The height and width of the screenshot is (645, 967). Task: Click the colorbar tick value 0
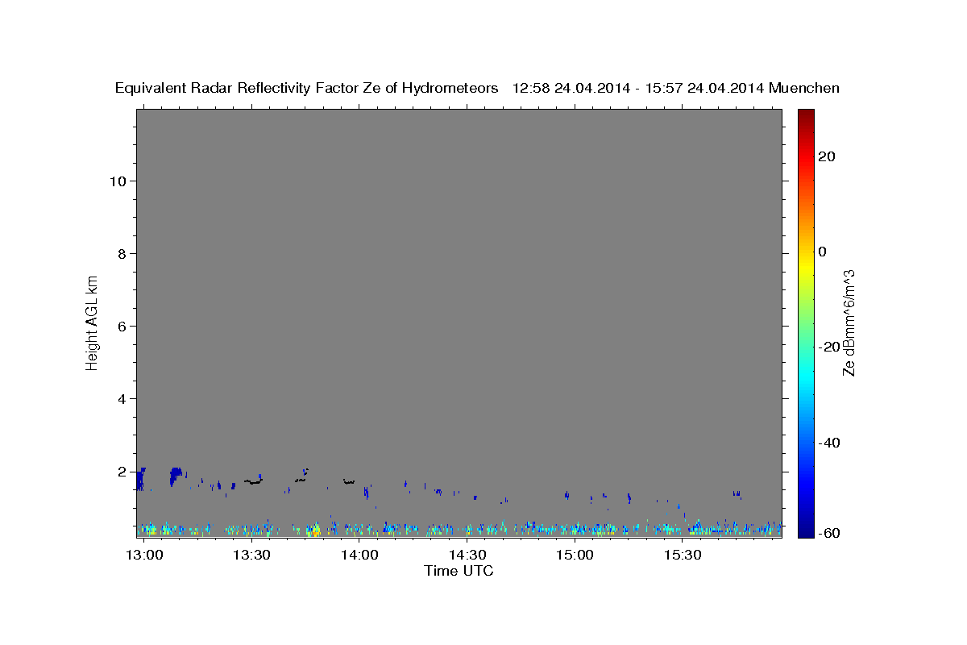823,252
